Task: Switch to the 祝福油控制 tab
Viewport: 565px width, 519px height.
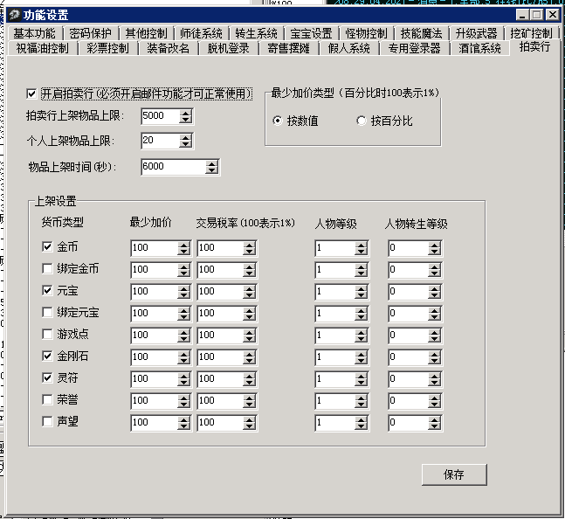Action: pyautogui.click(x=43, y=48)
